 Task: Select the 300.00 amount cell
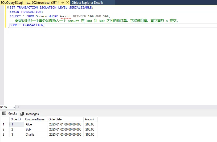point(90,135)
